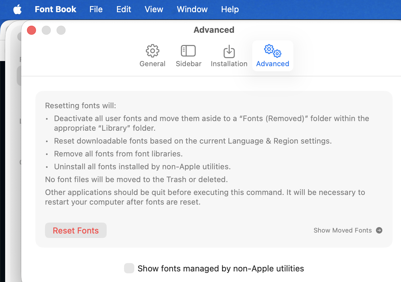Click the arrow beside Show Moved Fonts
The width and height of the screenshot is (401, 282).
[379, 230]
